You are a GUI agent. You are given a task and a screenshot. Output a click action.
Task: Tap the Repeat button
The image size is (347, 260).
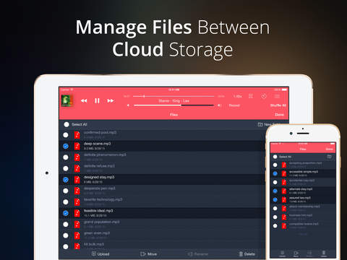click(234, 105)
